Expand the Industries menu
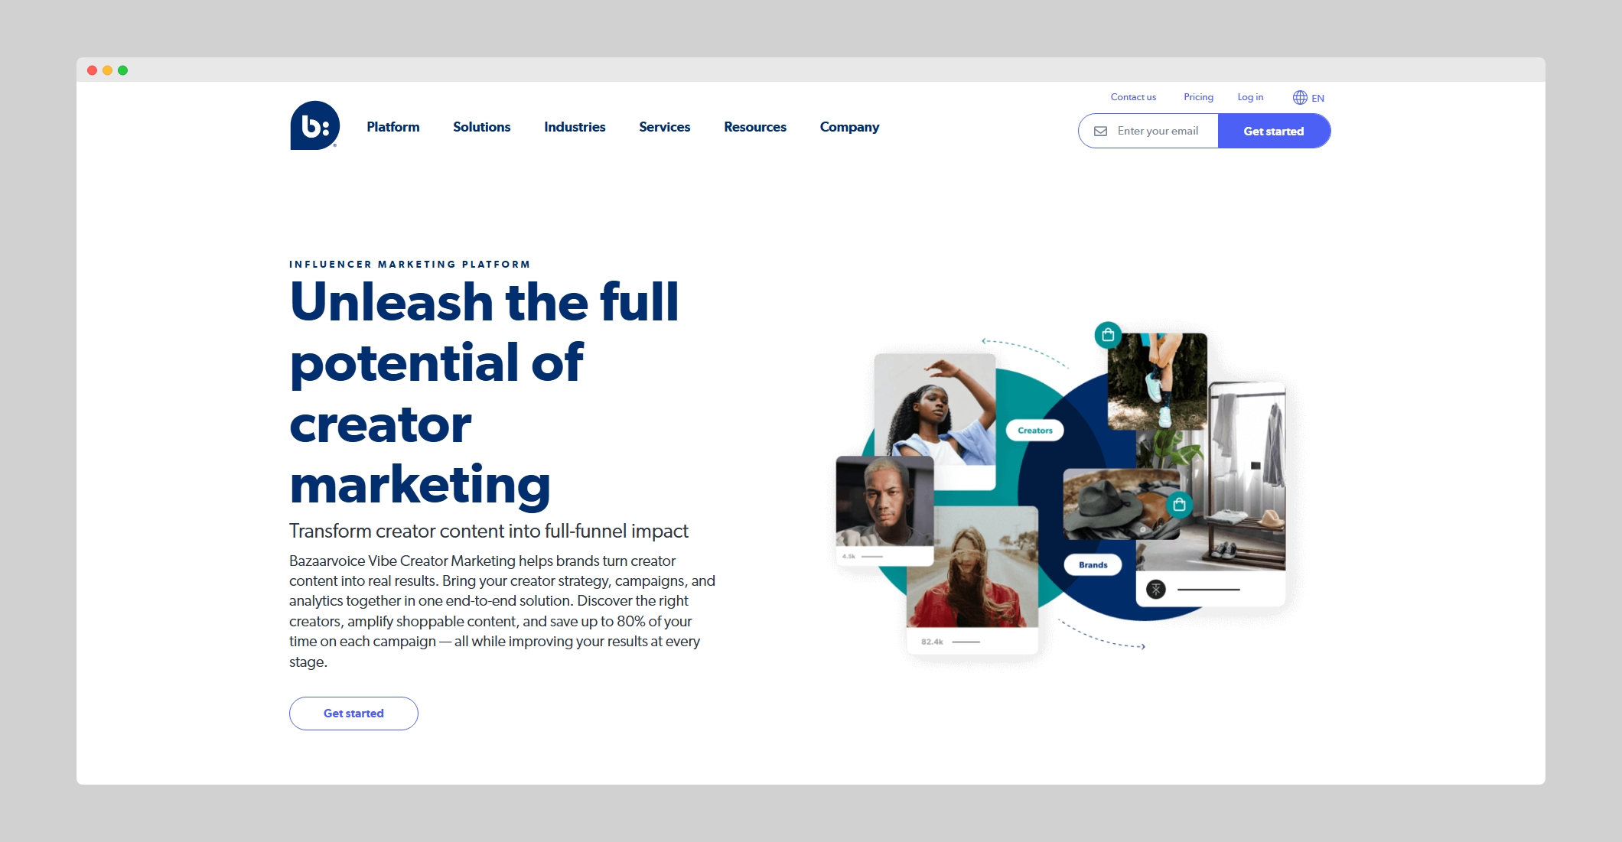This screenshot has height=842, width=1622. click(x=575, y=127)
